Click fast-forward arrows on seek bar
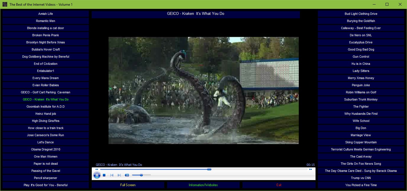407x191 pixels. pos(310,169)
